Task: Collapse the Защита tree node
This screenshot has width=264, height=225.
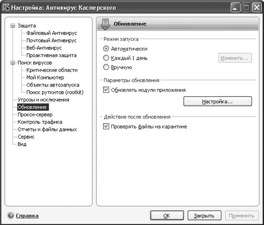Action: (12, 26)
